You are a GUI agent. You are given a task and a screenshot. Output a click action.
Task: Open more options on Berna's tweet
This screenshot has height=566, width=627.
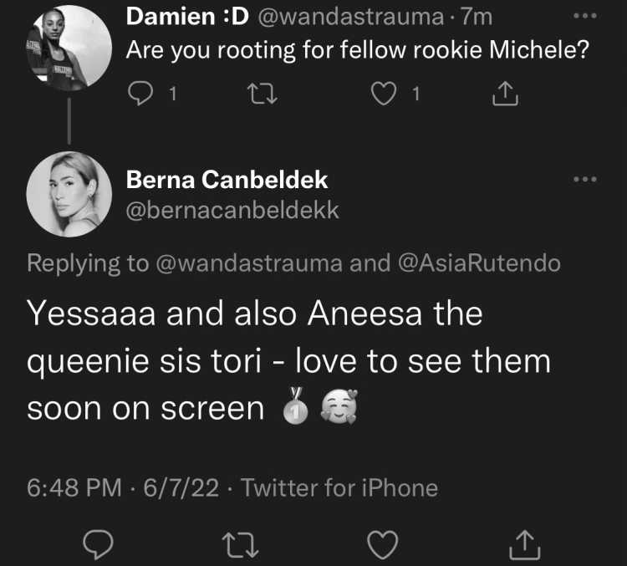tap(584, 179)
